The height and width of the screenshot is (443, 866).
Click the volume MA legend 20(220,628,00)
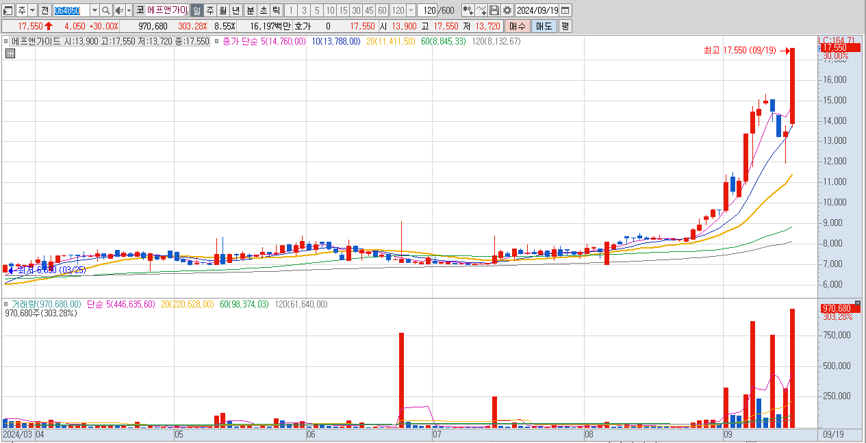189,305
